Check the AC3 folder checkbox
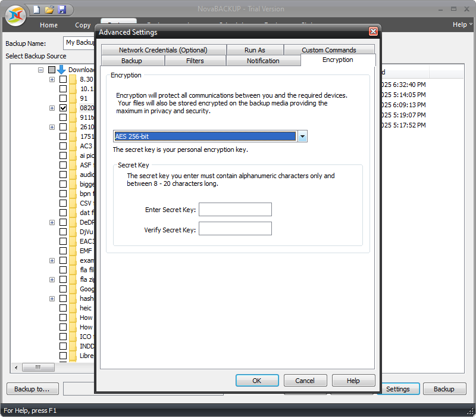476x417 pixels. click(63, 146)
